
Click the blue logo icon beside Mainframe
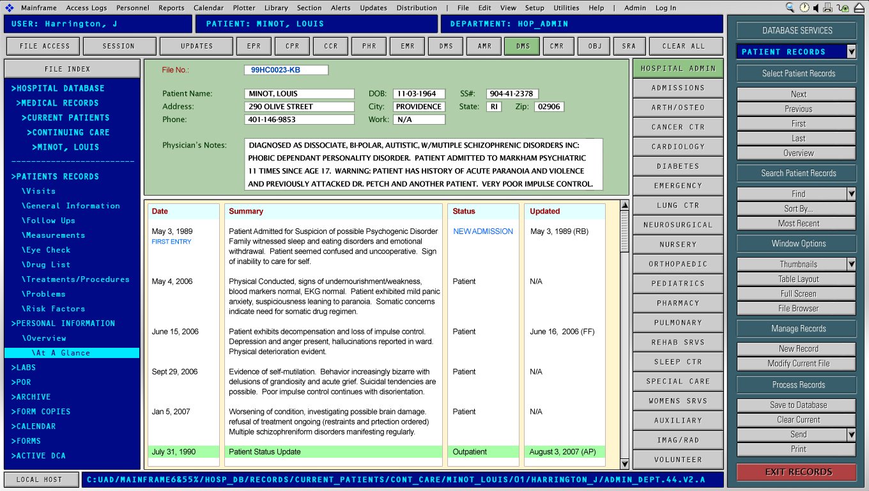10,8
